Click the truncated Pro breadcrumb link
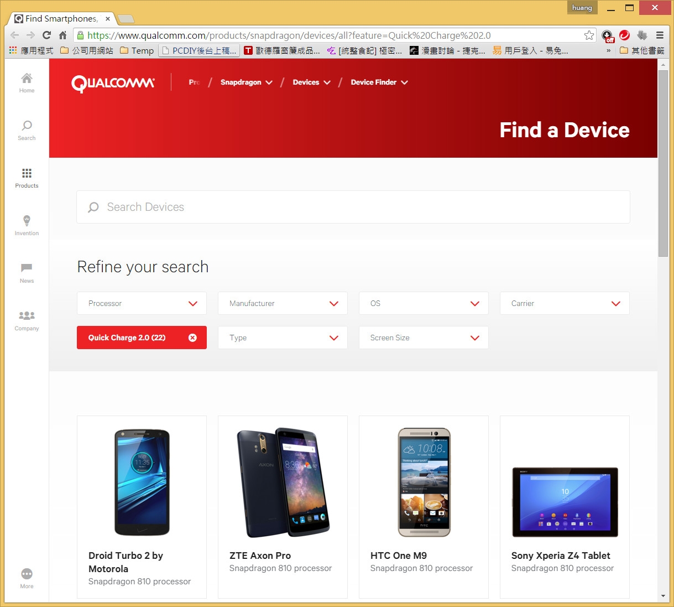Viewport: 674px width, 607px height. click(194, 82)
